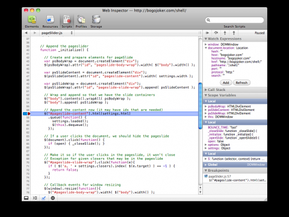
Task: Click the settings.loaded(); code line
Action: (x=70, y=121)
